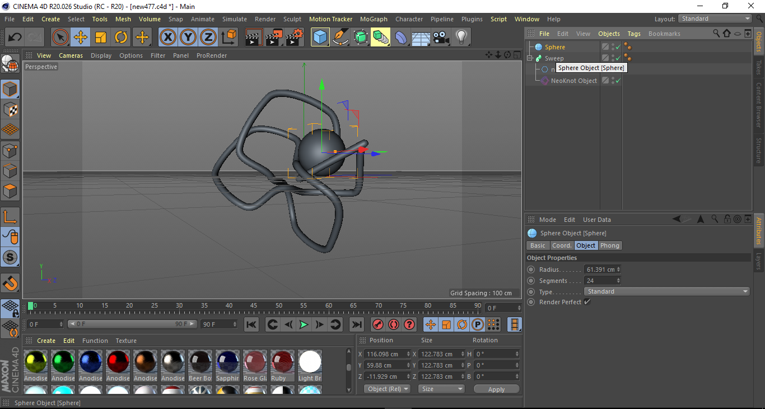Open the Render menu
The width and height of the screenshot is (765, 409).
[x=265, y=19]
